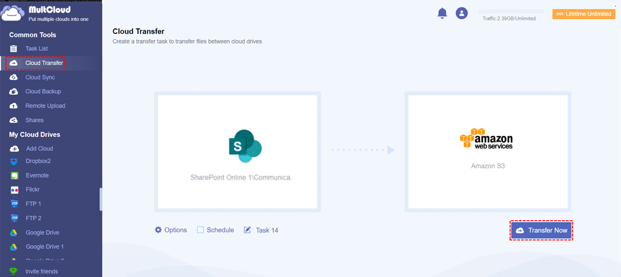Click Add Cloud link
This screenshot has height=277, width=621.
[x=39, y=149]
